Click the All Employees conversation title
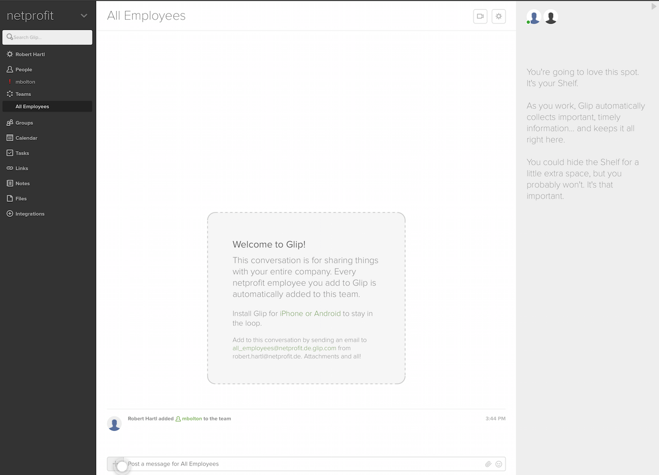 pos(146,16)
